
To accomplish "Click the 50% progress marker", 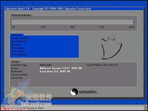I will 73,27.
